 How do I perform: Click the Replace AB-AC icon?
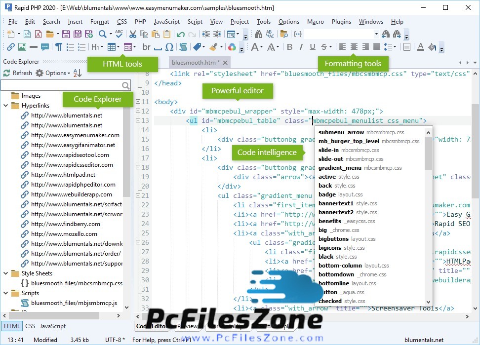pos(270,34)
